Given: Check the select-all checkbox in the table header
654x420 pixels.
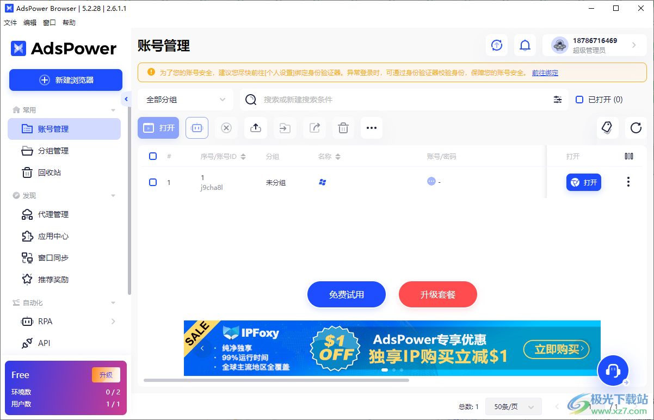Looking at the screenshot, I should [x=153, y=156].
